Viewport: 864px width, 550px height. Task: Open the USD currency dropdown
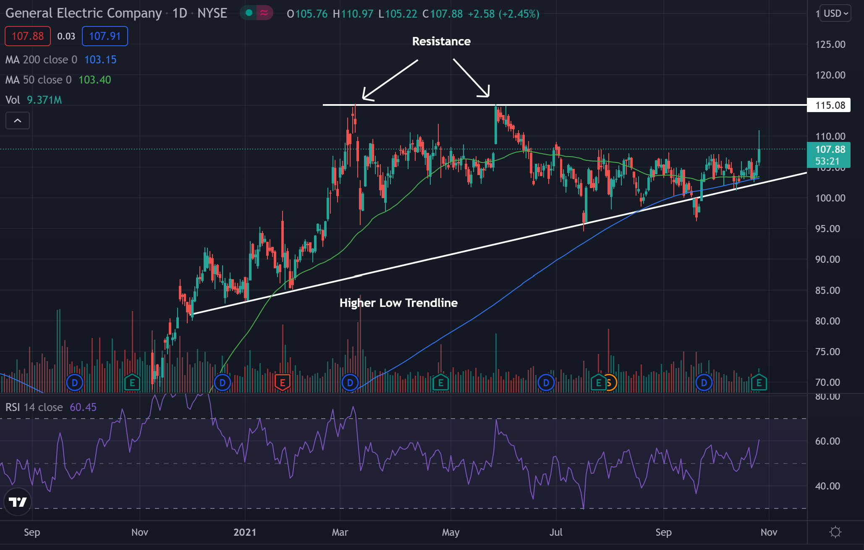[835, 13]
